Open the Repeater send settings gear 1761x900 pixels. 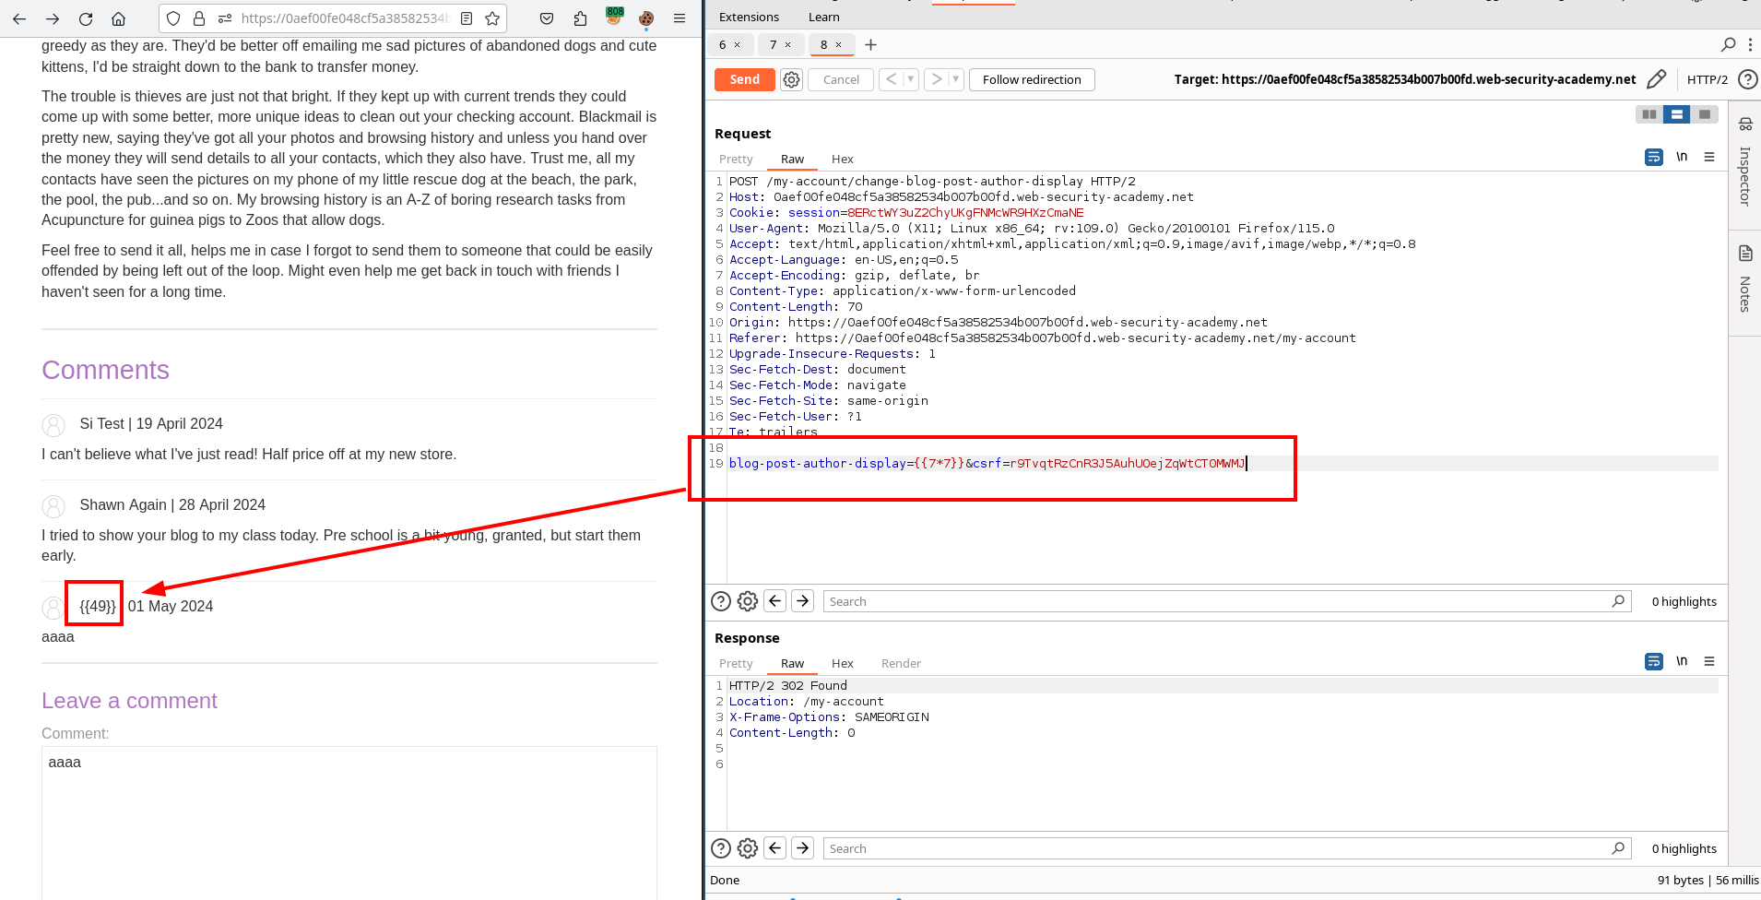pyautogui.click(x=791, y=80)
